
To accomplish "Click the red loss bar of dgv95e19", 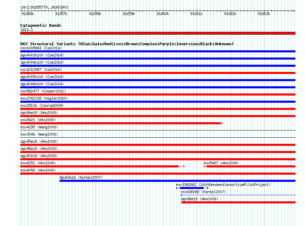I will coord(158,145).
